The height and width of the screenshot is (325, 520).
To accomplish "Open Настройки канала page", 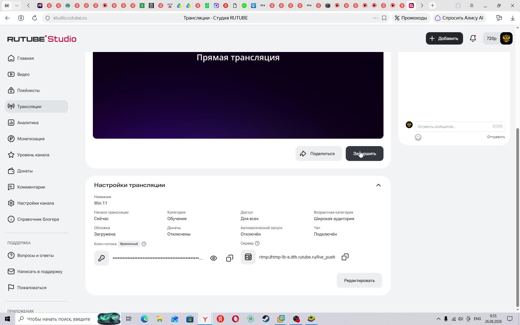I will [x=37, y=203].
